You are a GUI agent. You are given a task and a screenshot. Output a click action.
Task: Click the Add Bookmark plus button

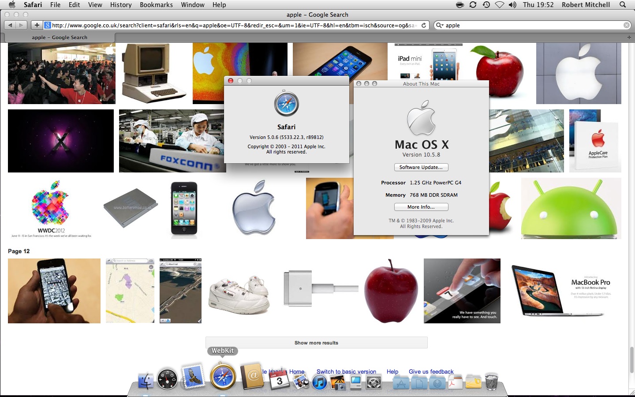pos(37,25)
